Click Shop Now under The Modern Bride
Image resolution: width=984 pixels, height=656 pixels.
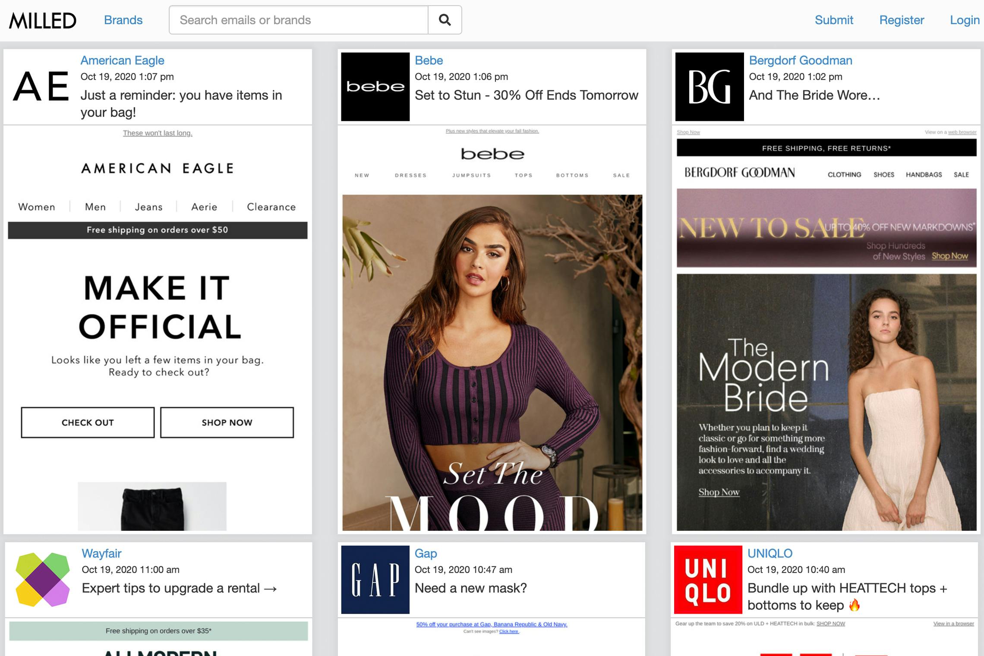tap(719, 492)
